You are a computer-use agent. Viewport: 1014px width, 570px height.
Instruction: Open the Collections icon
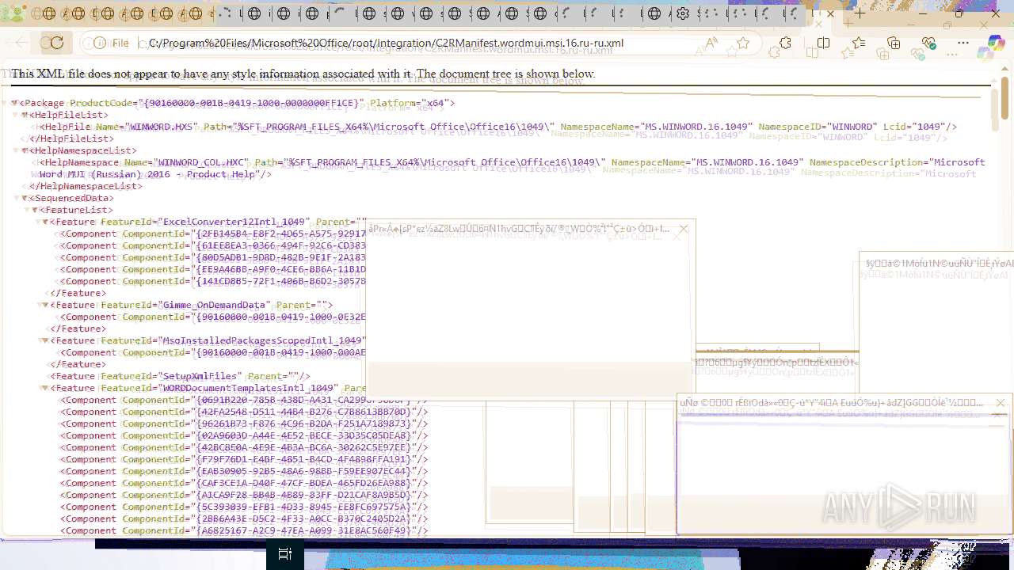(x=894, y=43)
